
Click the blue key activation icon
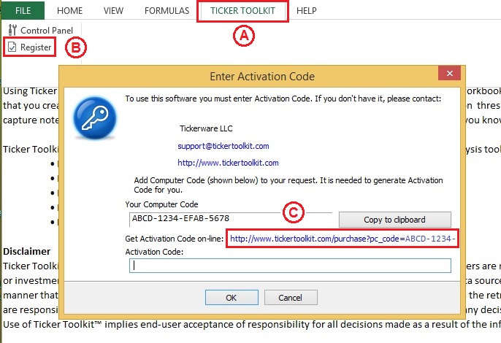tap(95, 118)
